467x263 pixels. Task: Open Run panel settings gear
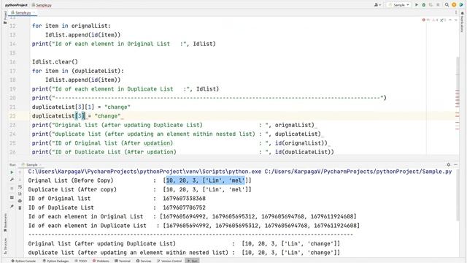(x=449, y=164)
